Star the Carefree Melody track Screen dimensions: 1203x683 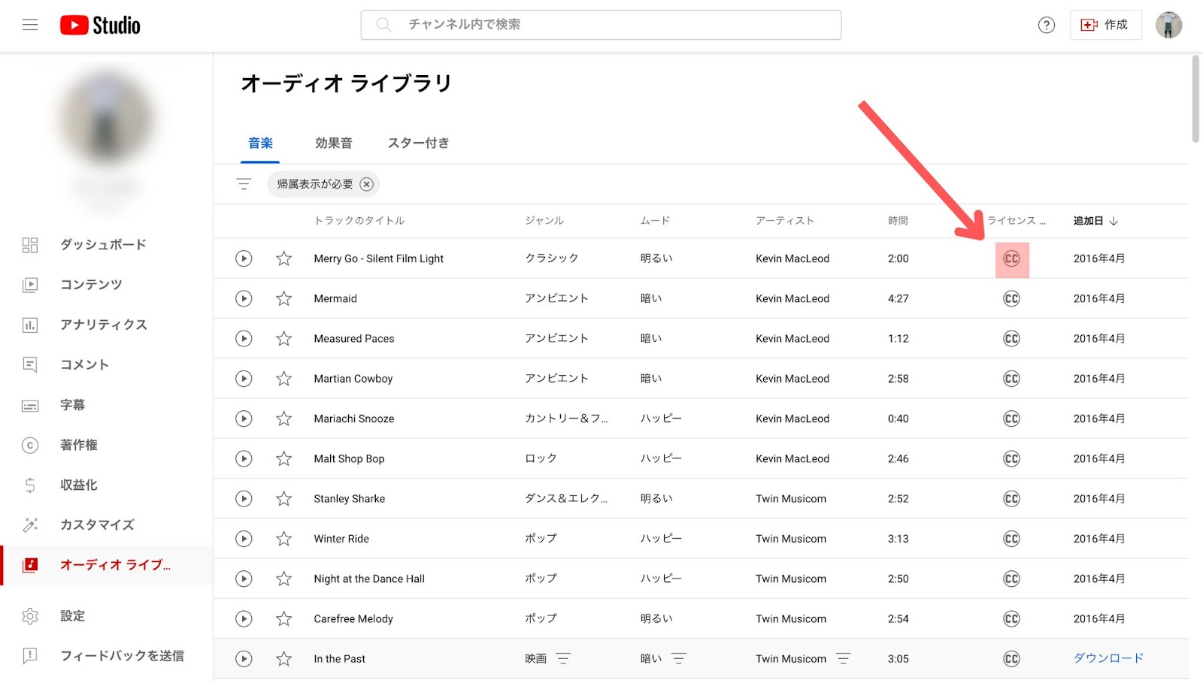pos(283,618)
